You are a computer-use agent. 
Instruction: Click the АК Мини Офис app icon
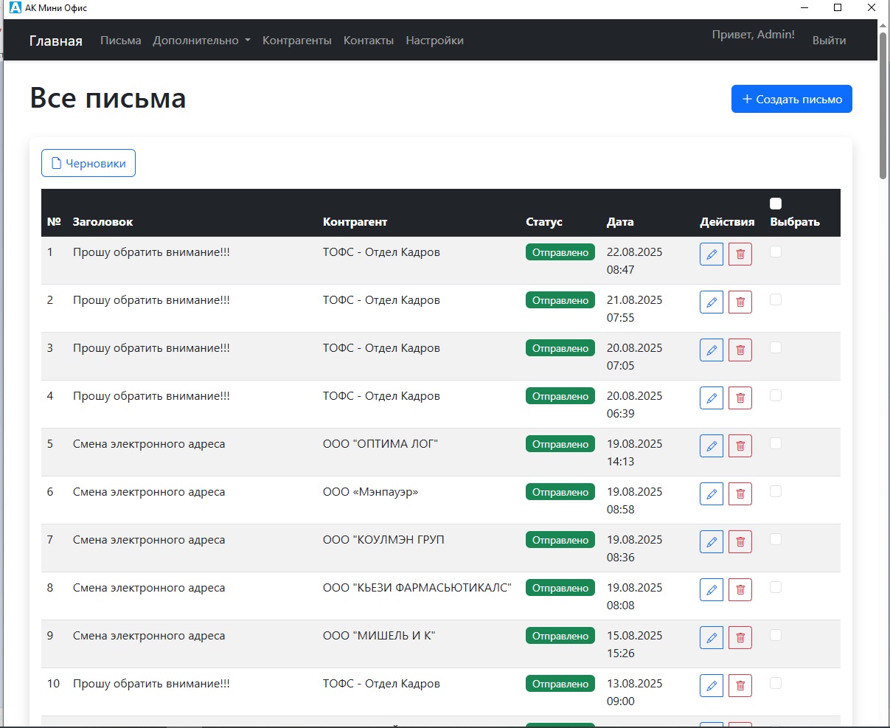[15, 7]
